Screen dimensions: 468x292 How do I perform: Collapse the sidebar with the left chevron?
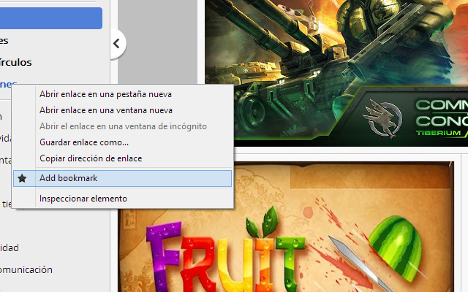117,44
